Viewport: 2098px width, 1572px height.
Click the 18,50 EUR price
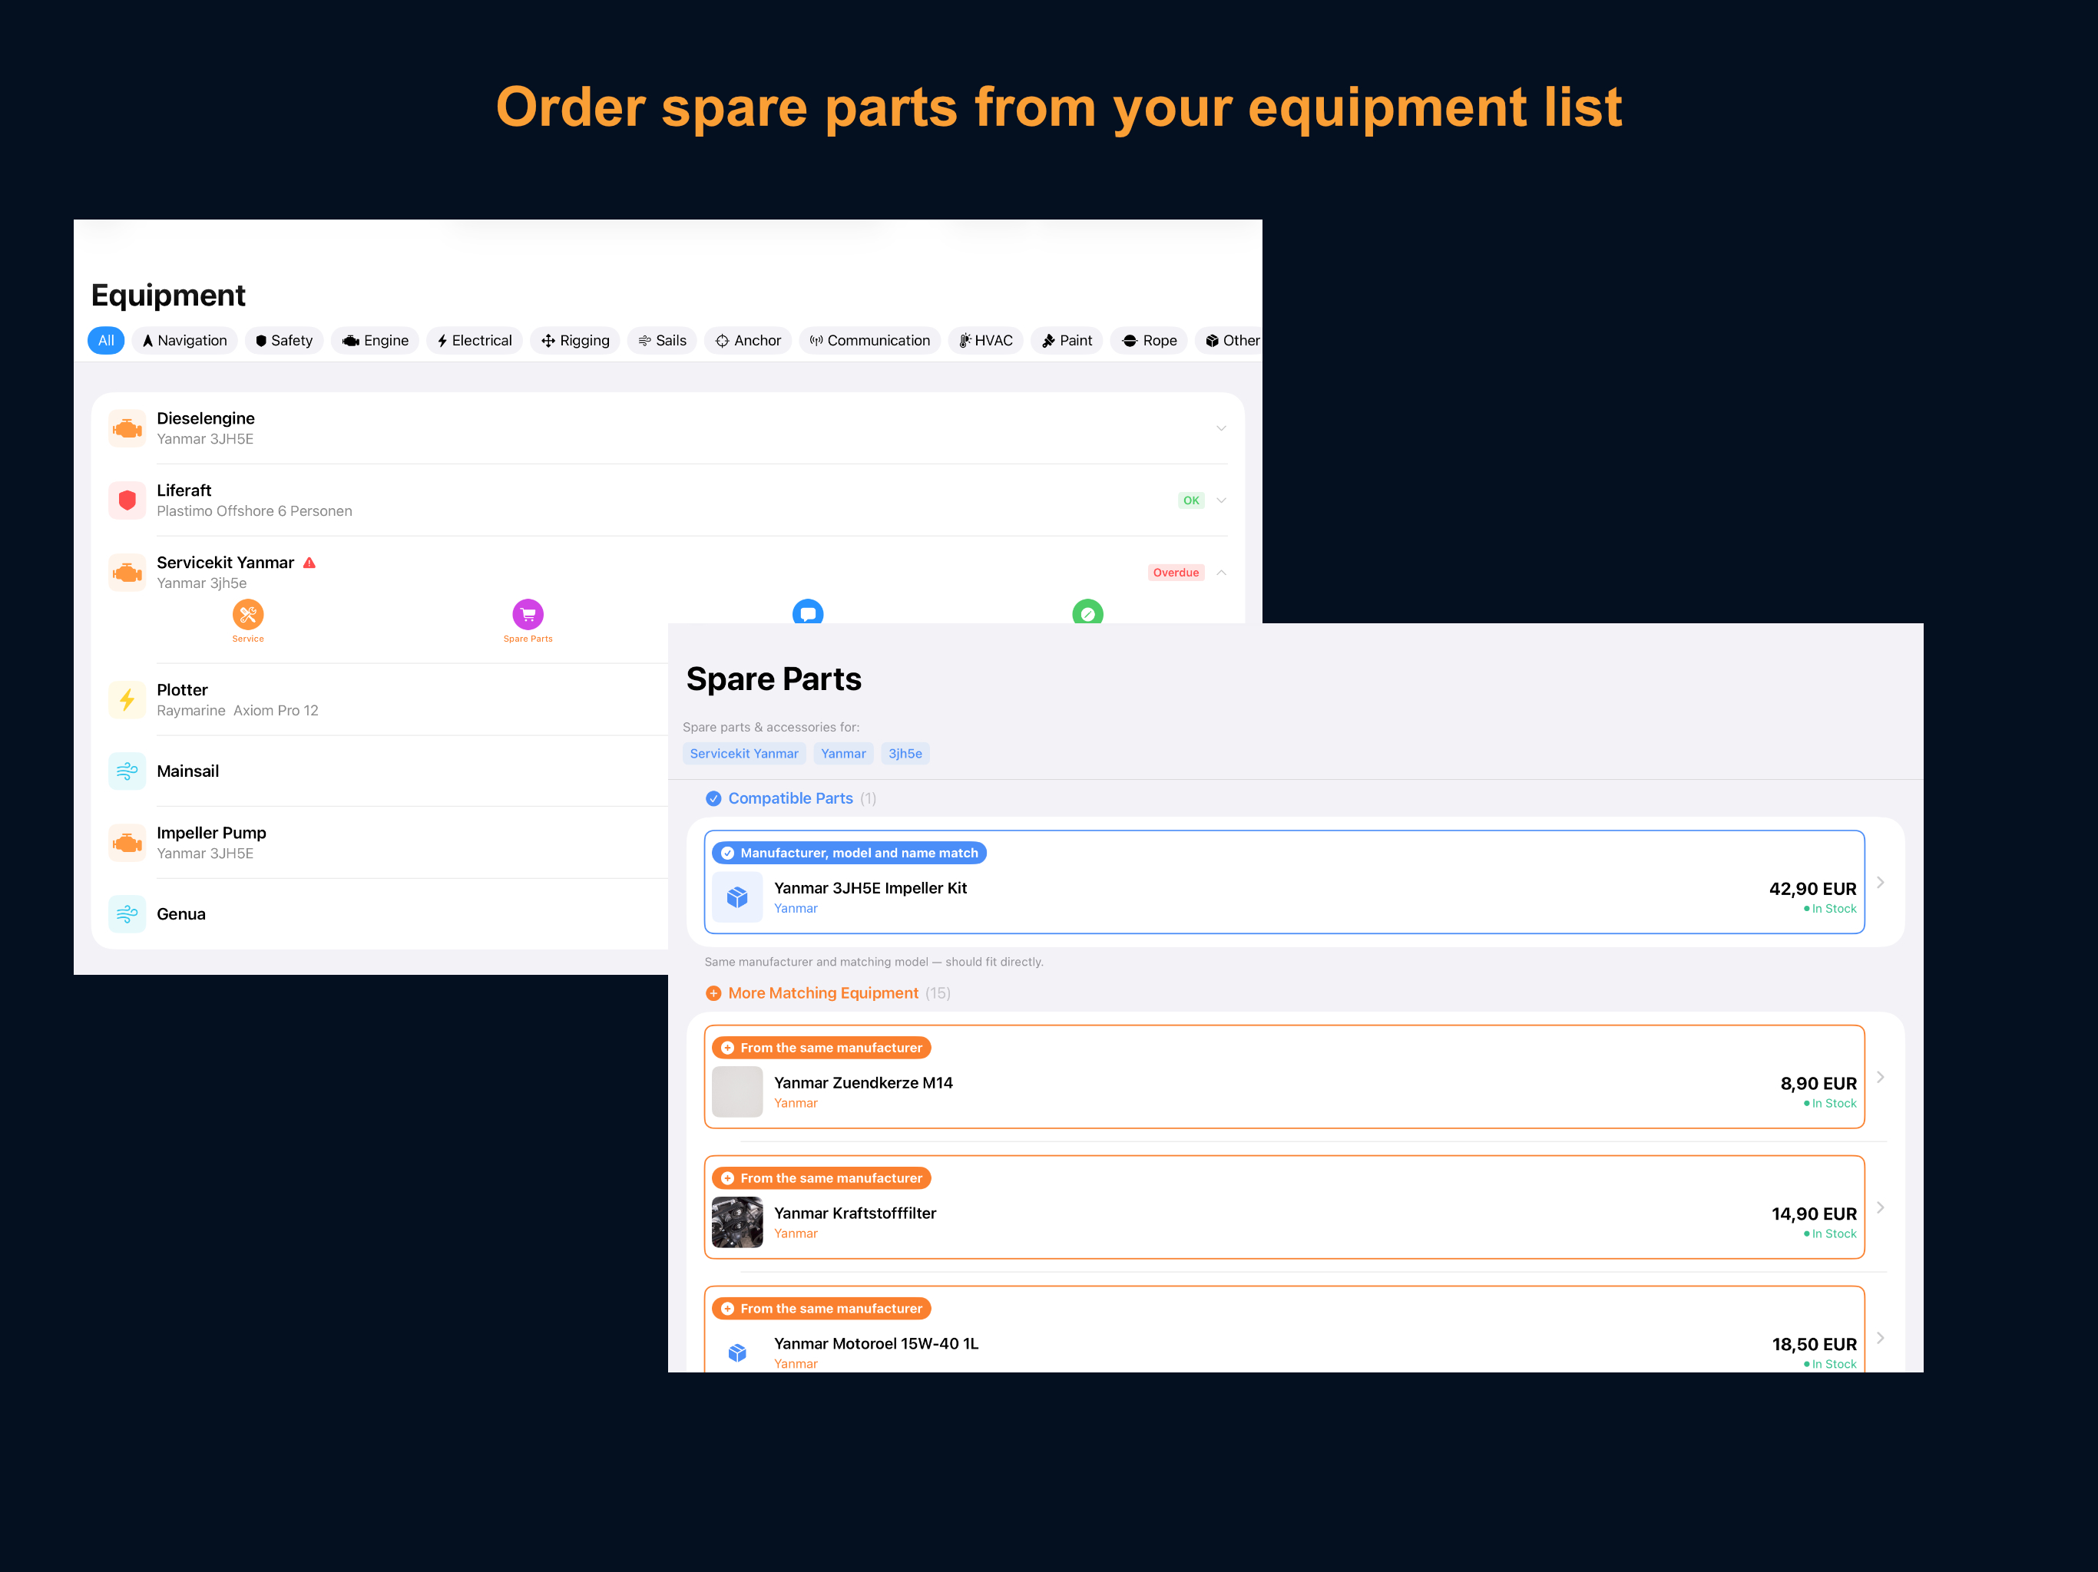(1815, 1343)
